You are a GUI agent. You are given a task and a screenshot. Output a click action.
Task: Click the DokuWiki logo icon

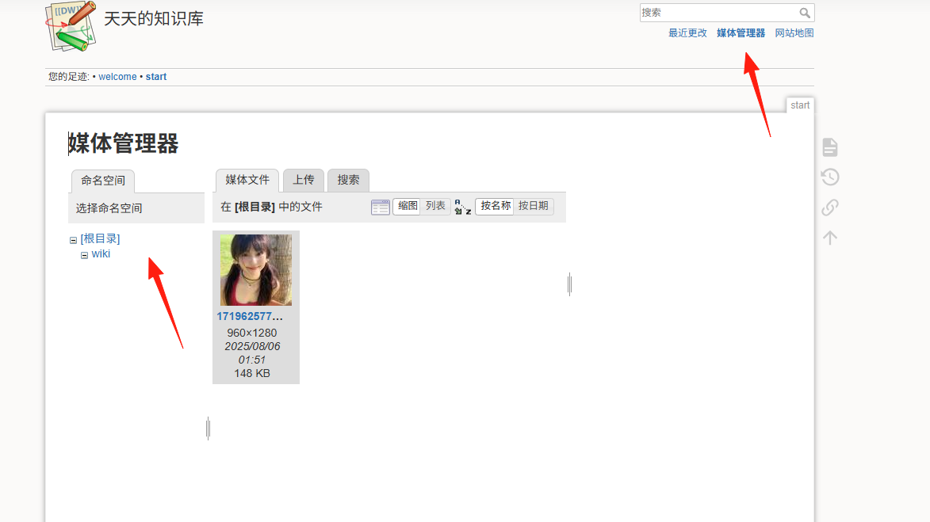[x=71, y=26]
